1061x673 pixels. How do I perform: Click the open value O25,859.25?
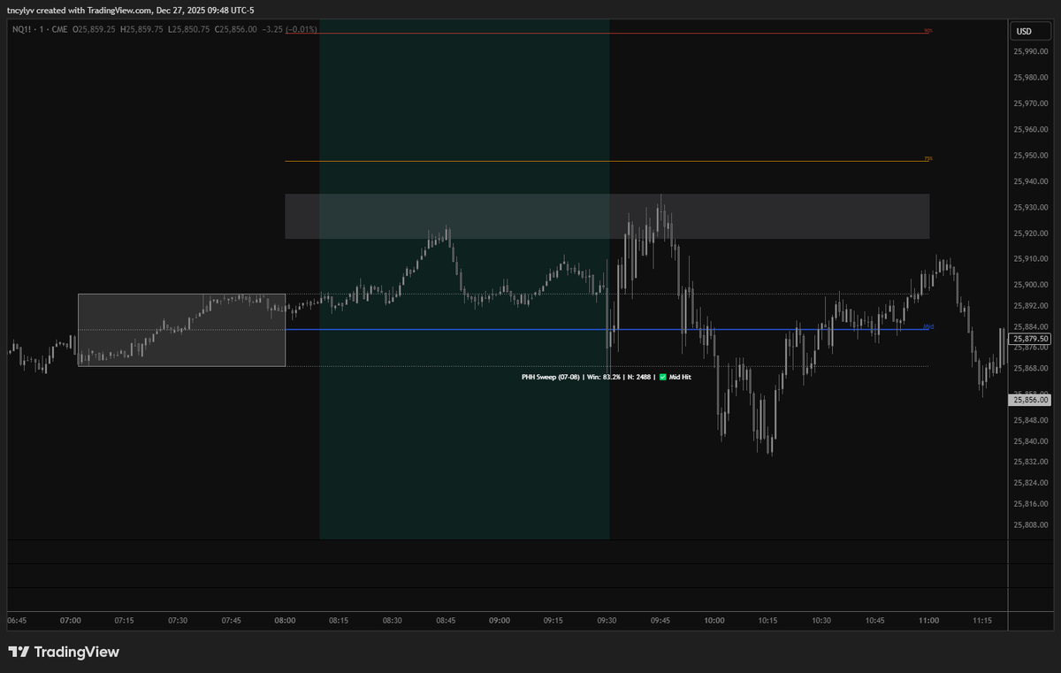click(95, 29)
